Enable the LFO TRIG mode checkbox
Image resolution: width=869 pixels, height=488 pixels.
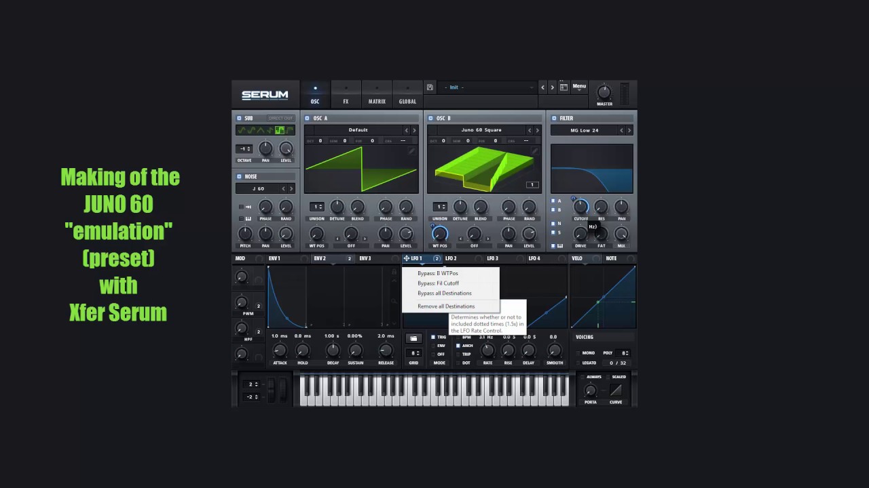433,337
